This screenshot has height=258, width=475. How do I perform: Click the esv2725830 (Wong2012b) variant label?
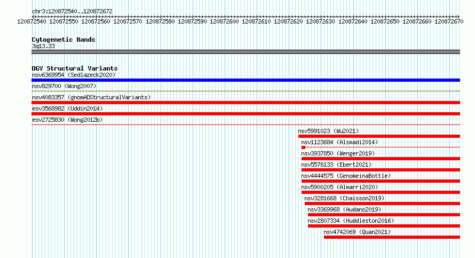click(x=67, y=120)
